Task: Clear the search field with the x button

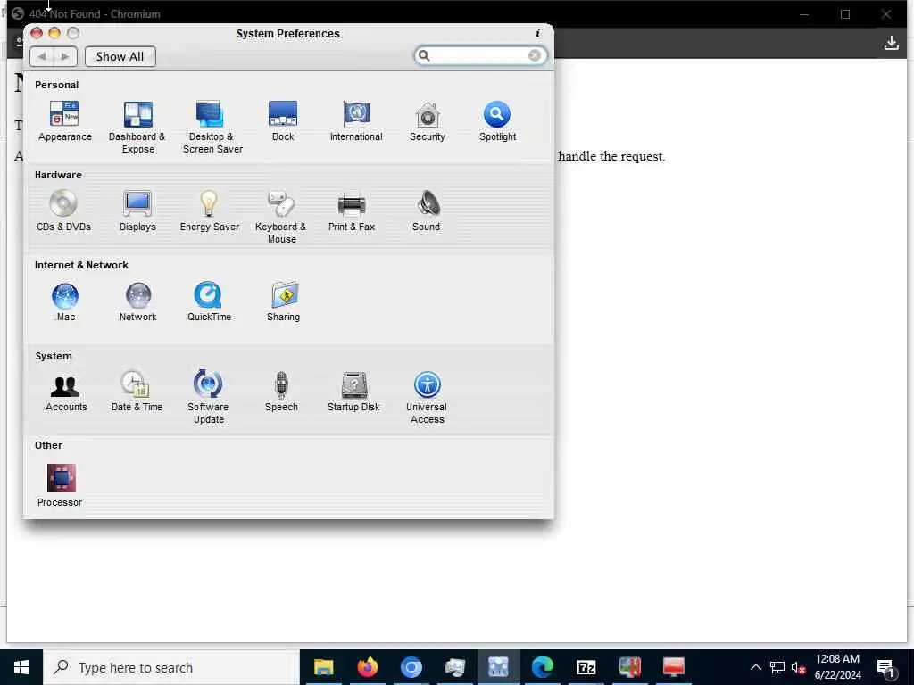Action: (534, 55)
